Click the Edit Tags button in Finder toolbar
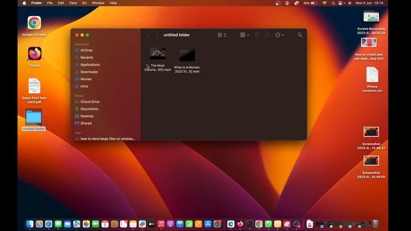The width and height of the screenshot is (411, 231). point(267,35)
